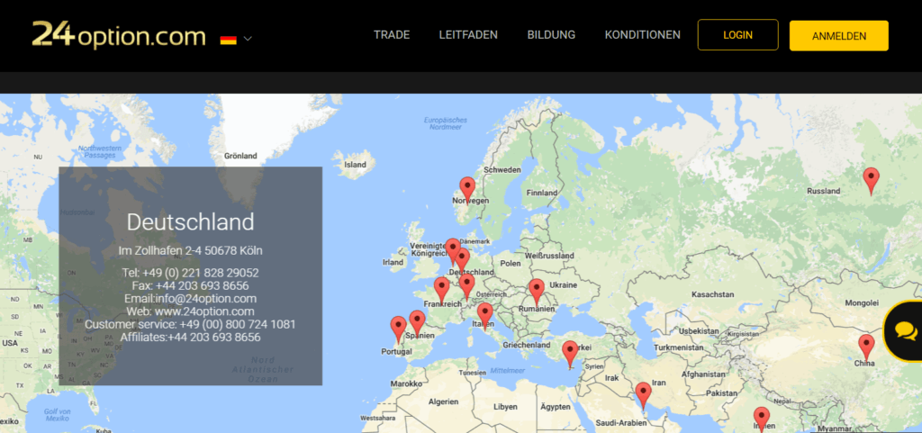Click the Tel: +49 (0) 221 828 29052 line
The image size is (922, 433).
[x=191, y=273]
